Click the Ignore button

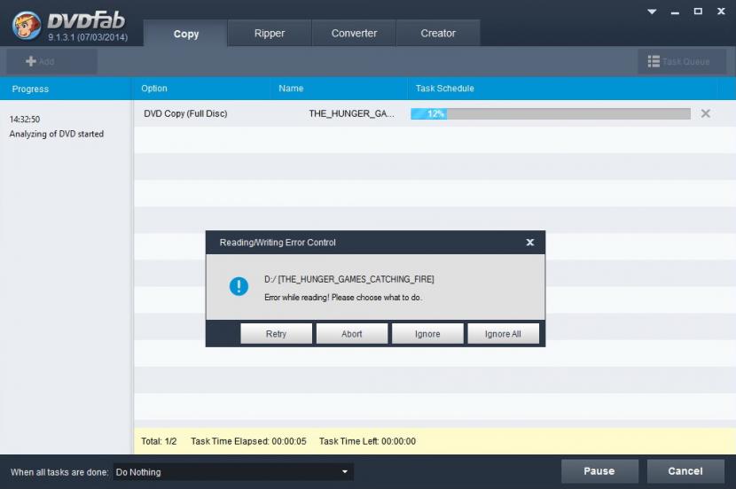tap(427, 334)
